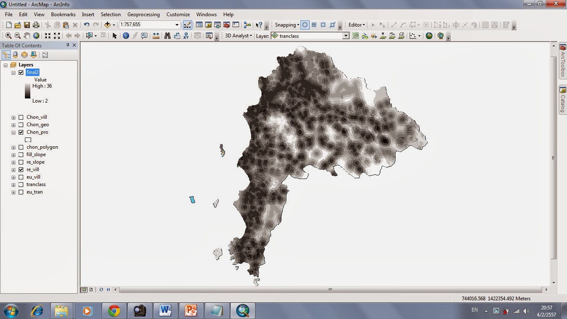Expand the eu_tran layer tree item

point(13,192)
